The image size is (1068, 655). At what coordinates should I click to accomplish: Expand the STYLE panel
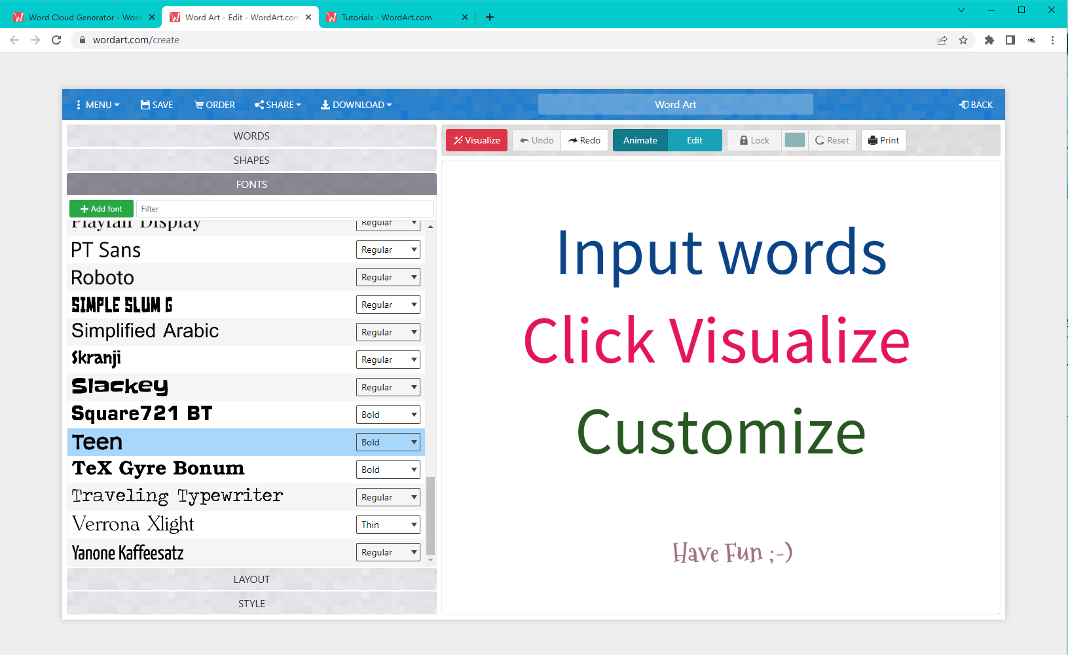pyautogui.click(x=251, y=603)
